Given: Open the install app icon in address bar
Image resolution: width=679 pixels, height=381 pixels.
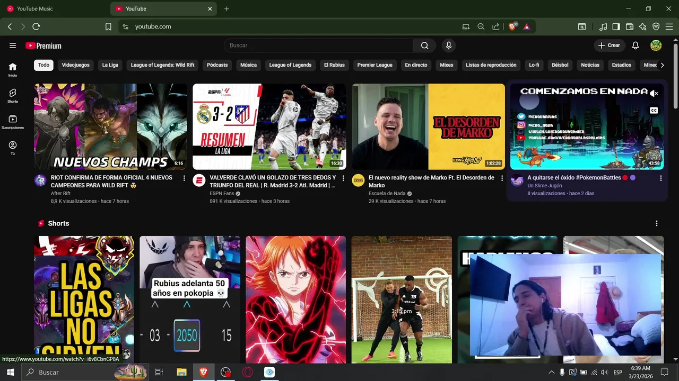Looking at the screenshot, I should pyautogui.click(x=466, y=26).
